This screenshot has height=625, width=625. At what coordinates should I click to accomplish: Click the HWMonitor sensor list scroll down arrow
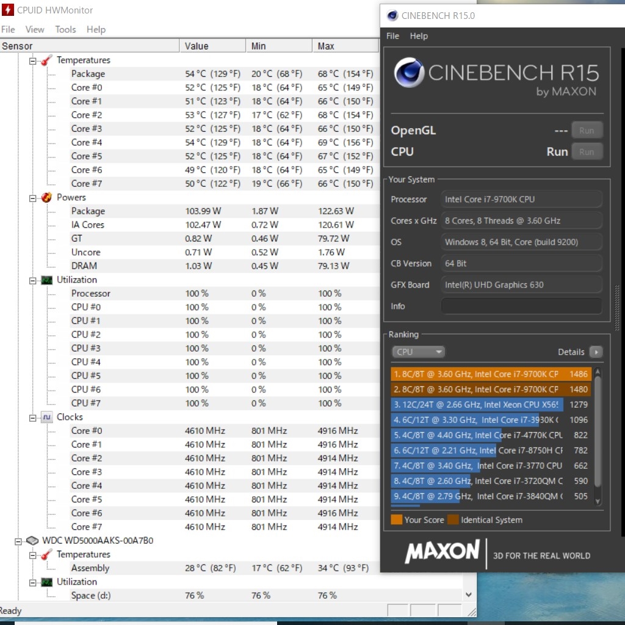(469, 594)
